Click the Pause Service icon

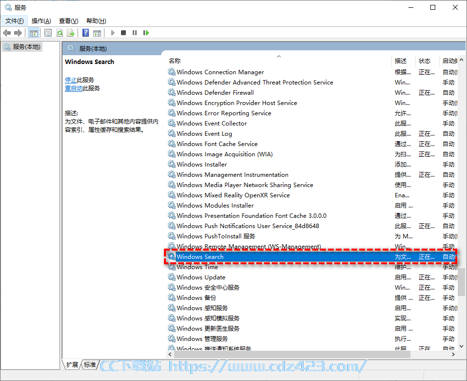coord(135,33)
